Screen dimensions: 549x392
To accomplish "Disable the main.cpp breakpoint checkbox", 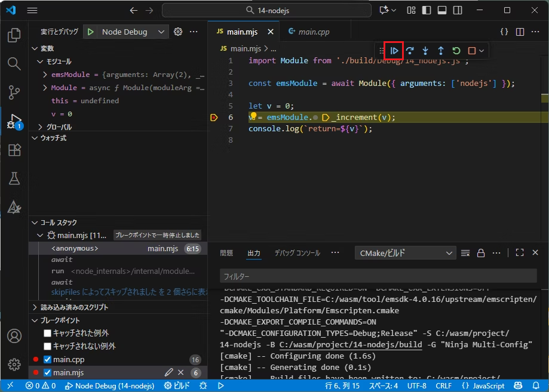I will (48, 360).
